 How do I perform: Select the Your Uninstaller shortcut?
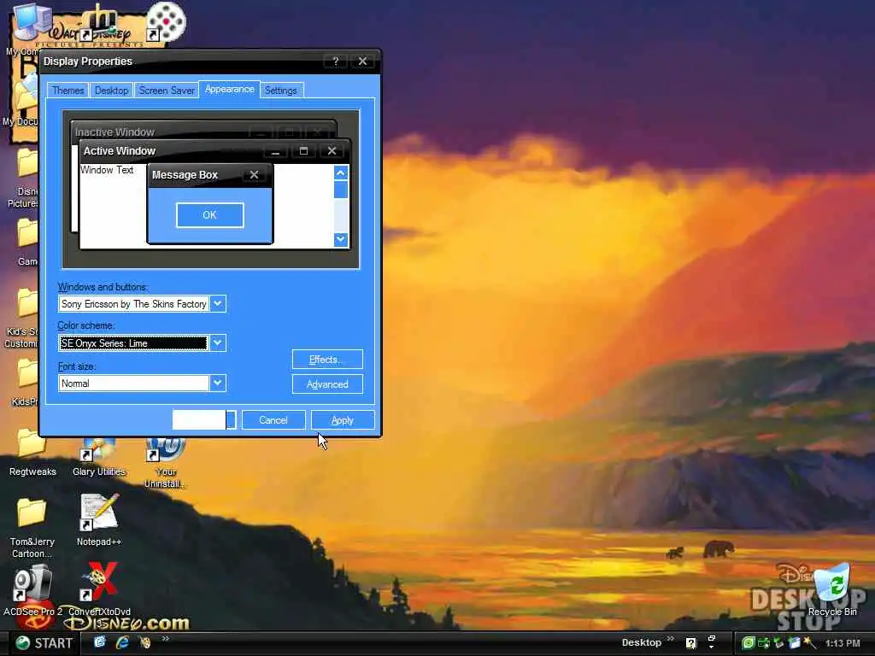pyautogui.click(x=165, y=463)
